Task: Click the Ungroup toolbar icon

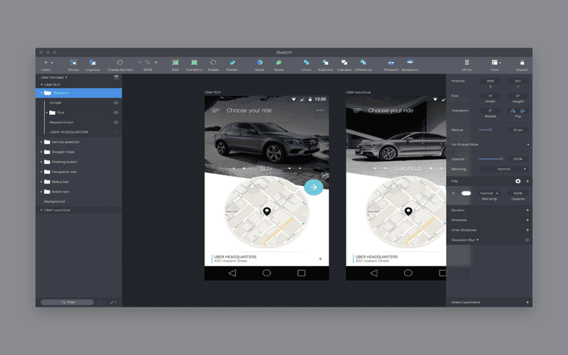Action: (92, 64)
